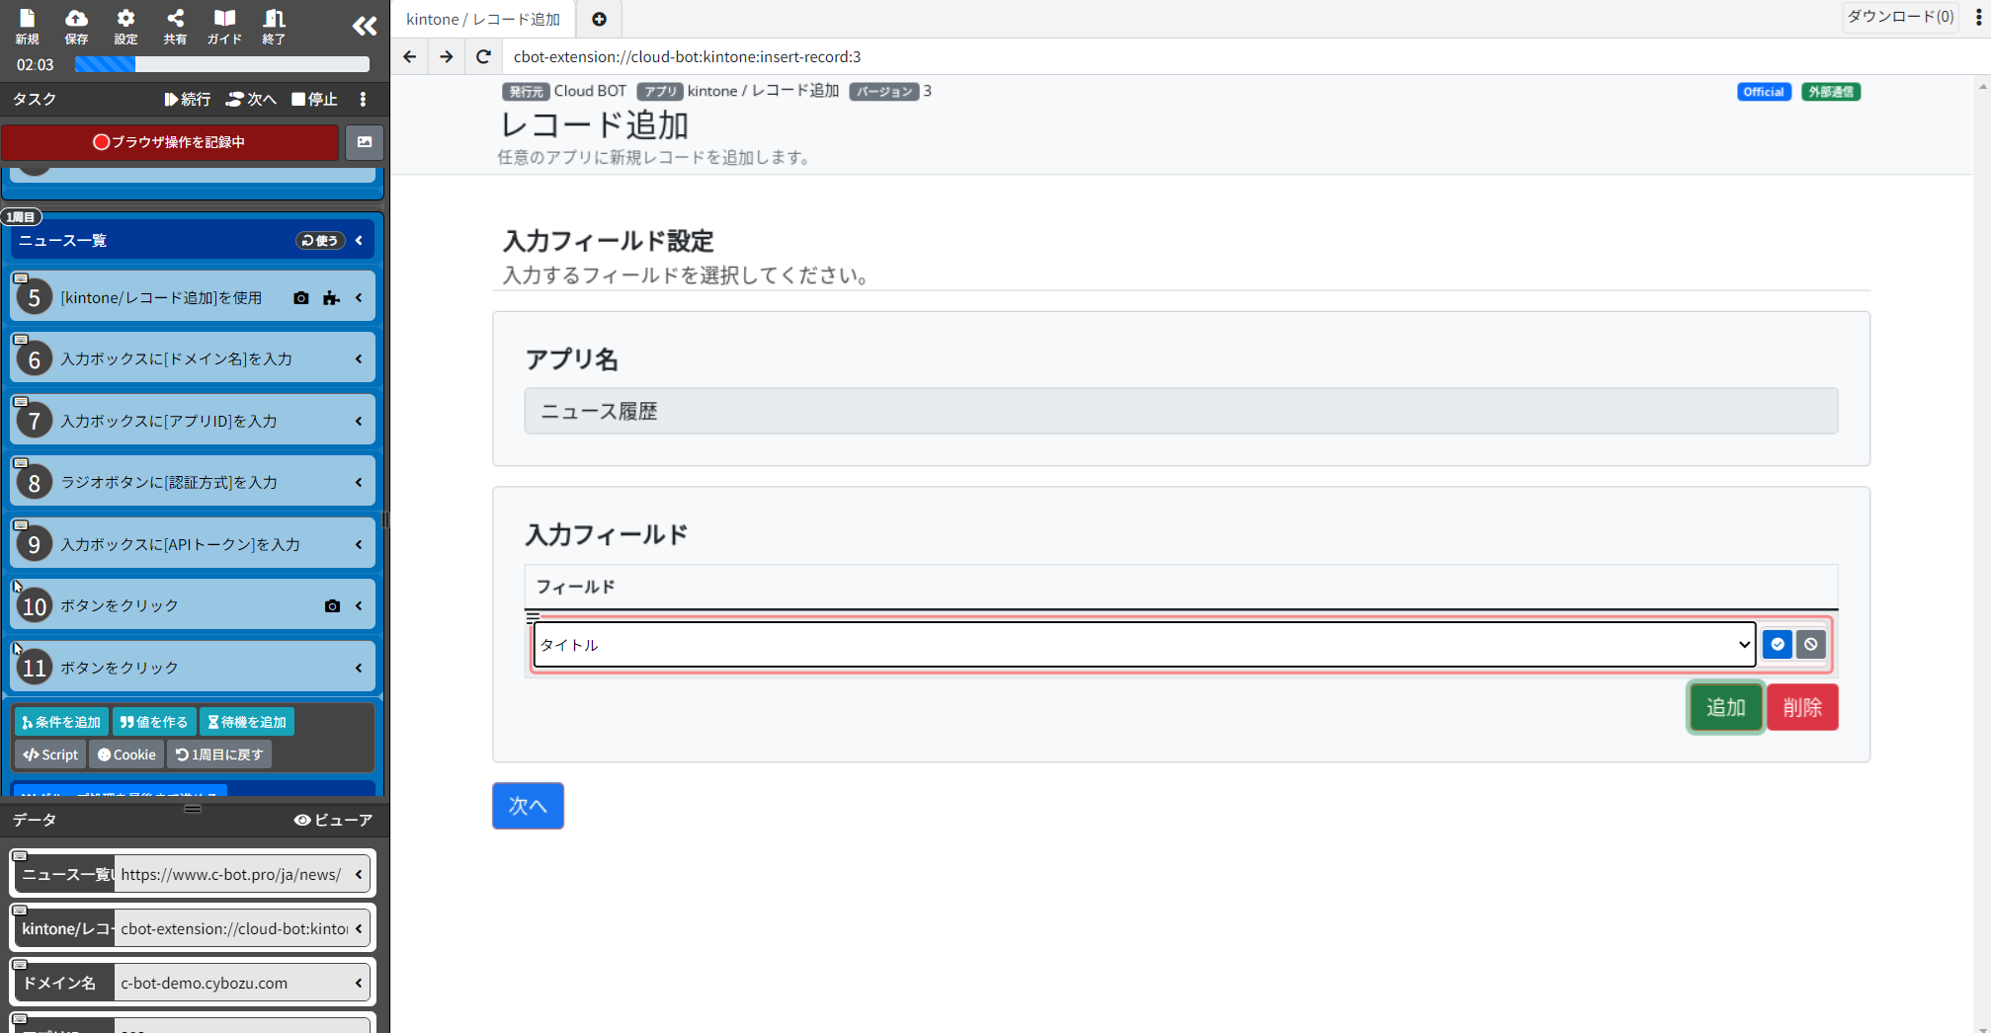This screenshot has height=1033, width=1991.
Task: Open the ガイド (Guide) book icon
Action: [x=224, y=27]
